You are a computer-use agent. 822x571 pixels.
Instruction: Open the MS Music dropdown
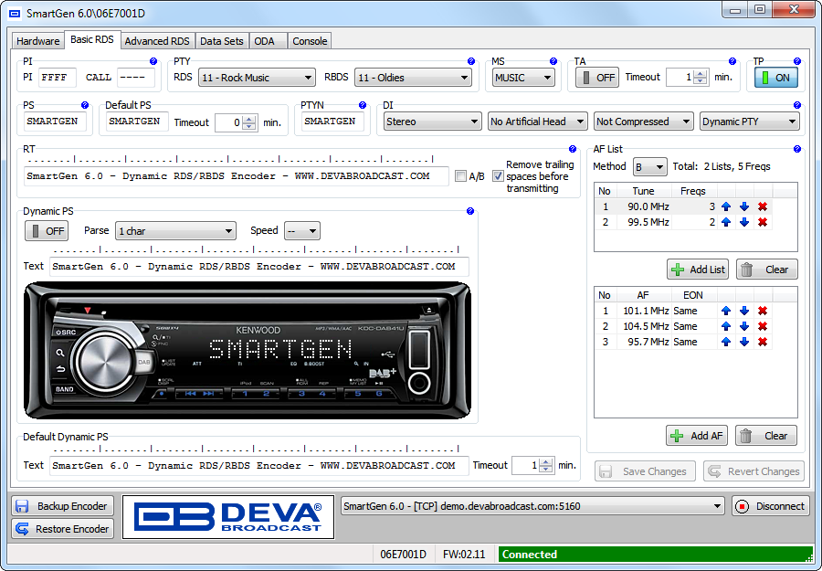tap(523, 78)
